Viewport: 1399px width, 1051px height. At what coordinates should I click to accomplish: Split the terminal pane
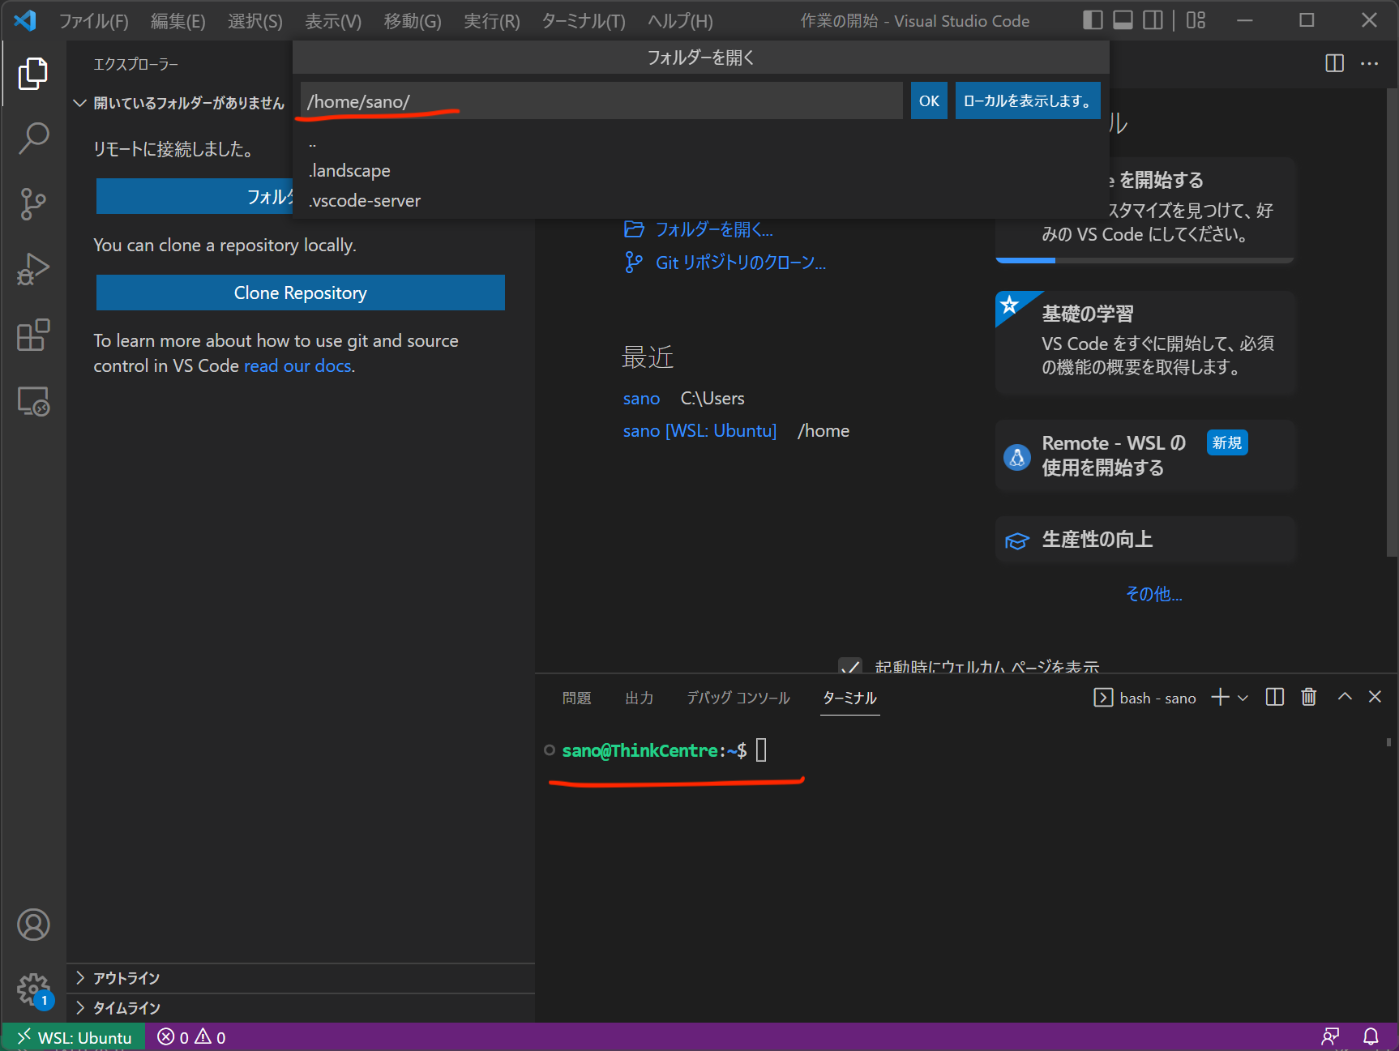(x=1275, y=697)
